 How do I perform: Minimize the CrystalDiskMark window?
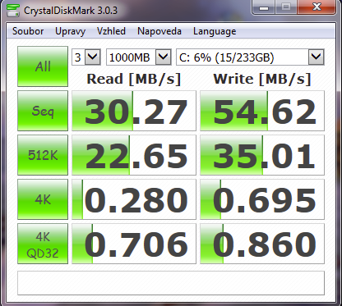[x=264, y=7]
